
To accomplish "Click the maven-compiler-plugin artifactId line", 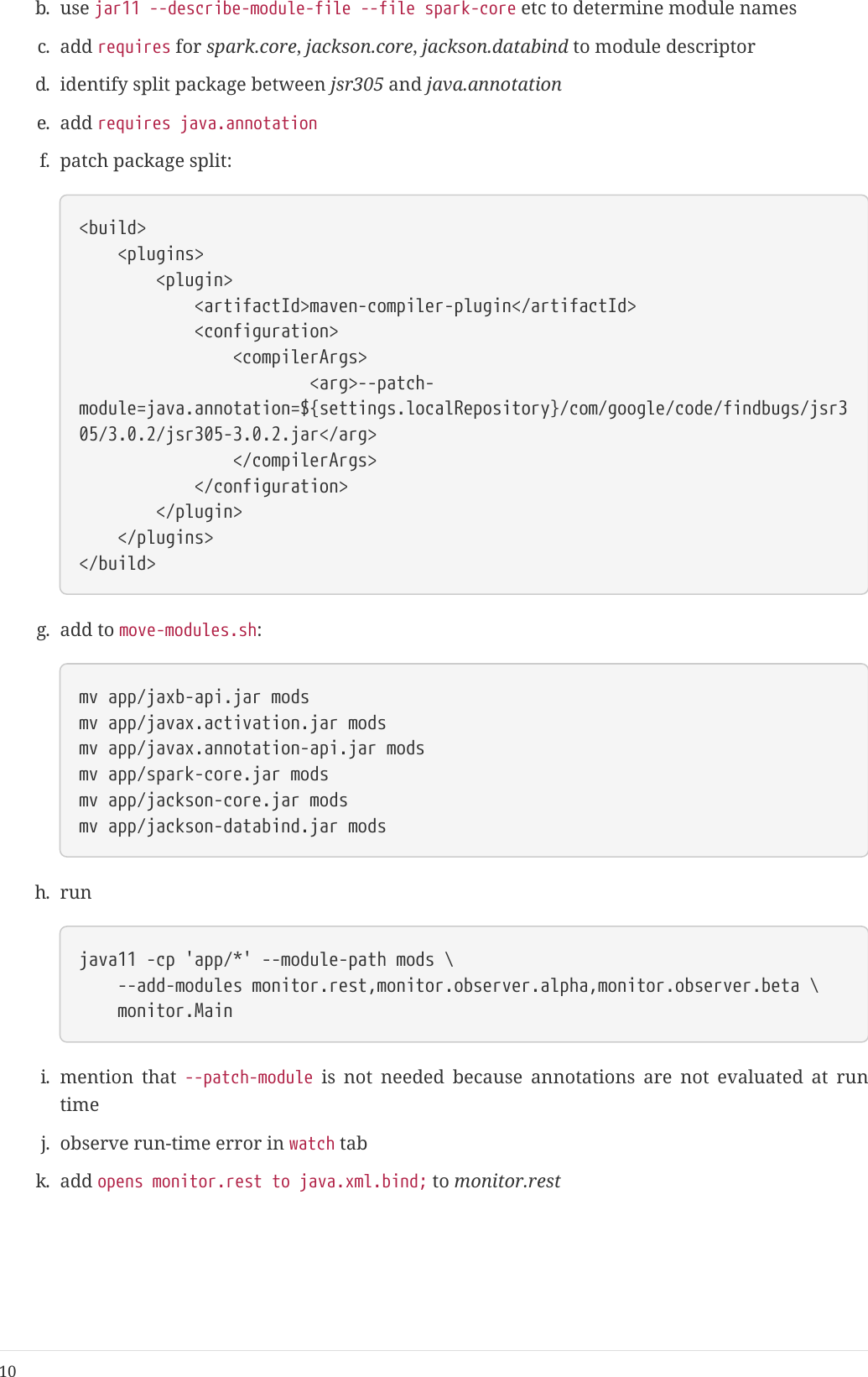I will click(x=415, y=306).
